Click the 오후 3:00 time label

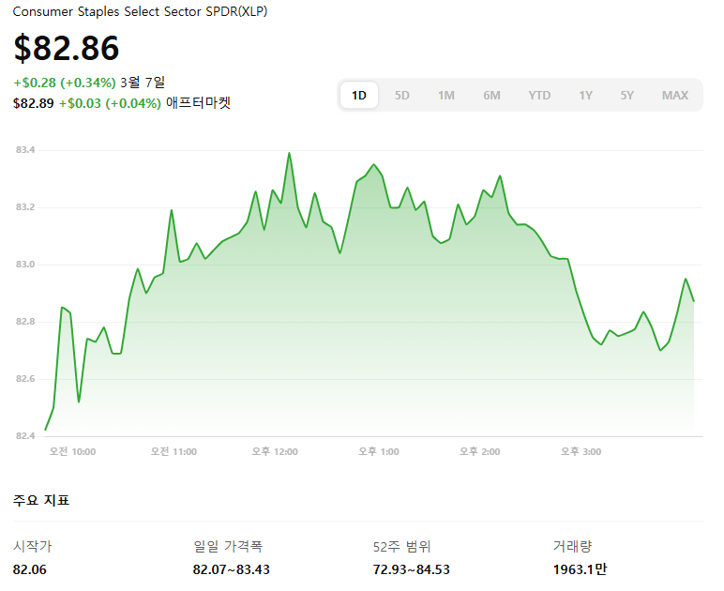[581, 451]
